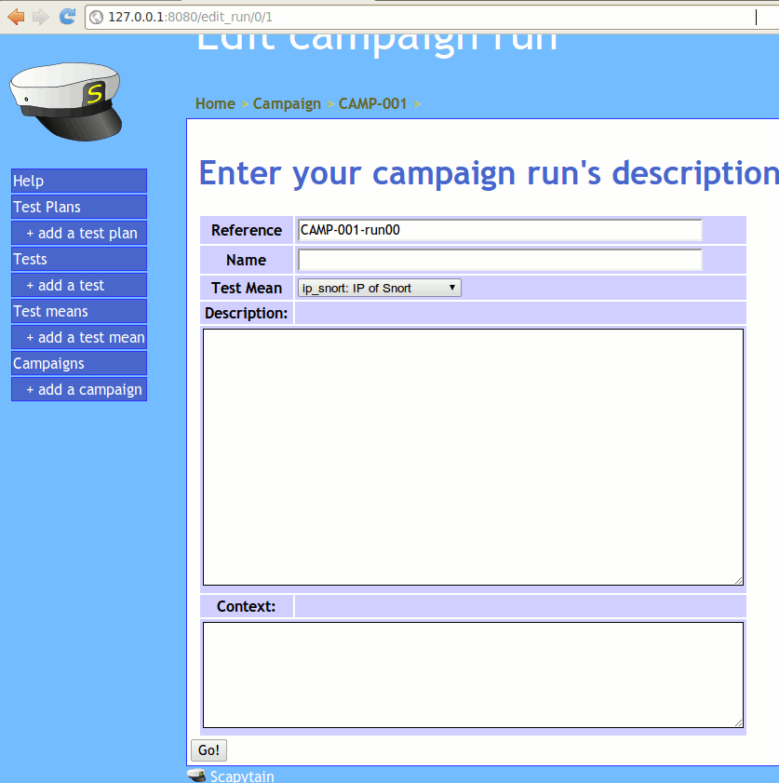Open Help in the sidebar

click(x=78, y=181)
